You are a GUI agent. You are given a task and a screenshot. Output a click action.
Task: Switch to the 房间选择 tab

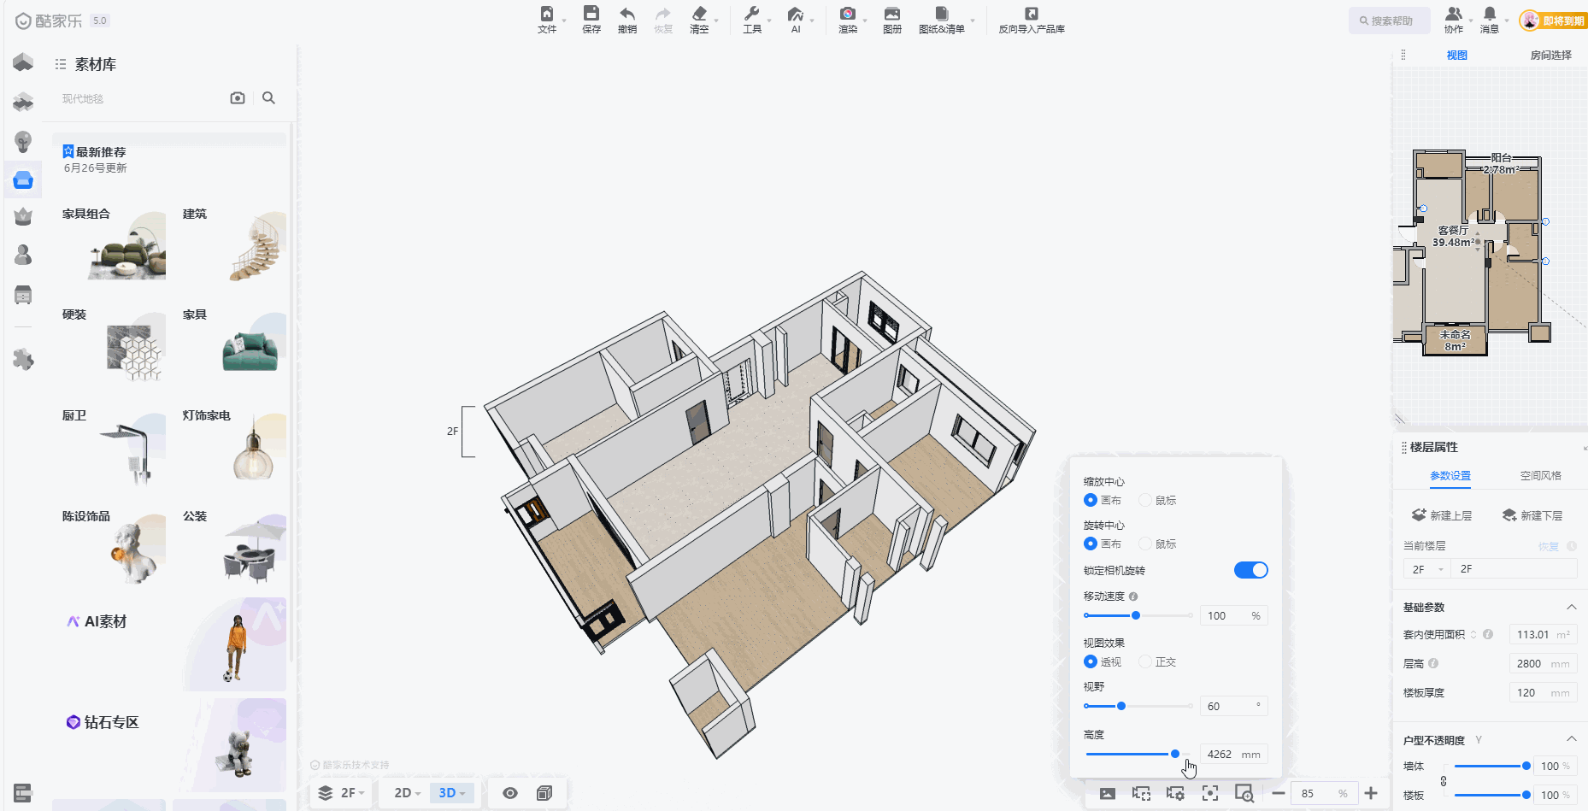pos(1550,55)
